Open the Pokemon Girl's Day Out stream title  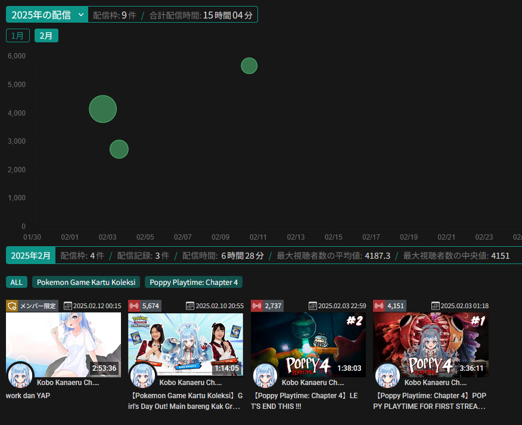[185, 401]
